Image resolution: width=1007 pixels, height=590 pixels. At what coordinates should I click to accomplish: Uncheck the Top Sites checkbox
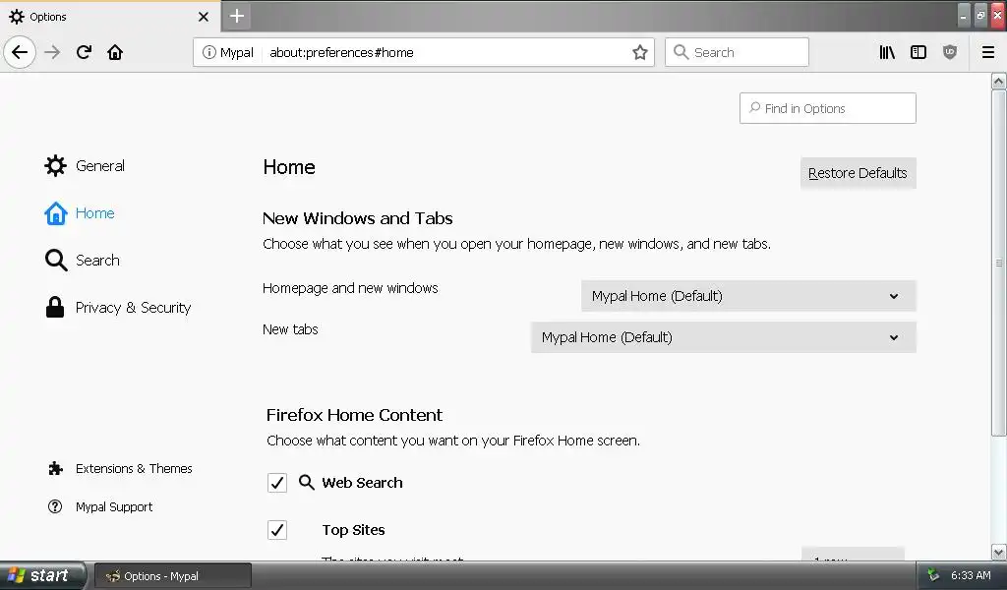pos(276,530)
